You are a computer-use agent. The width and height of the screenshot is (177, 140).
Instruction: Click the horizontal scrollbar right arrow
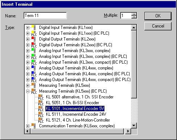128,131
